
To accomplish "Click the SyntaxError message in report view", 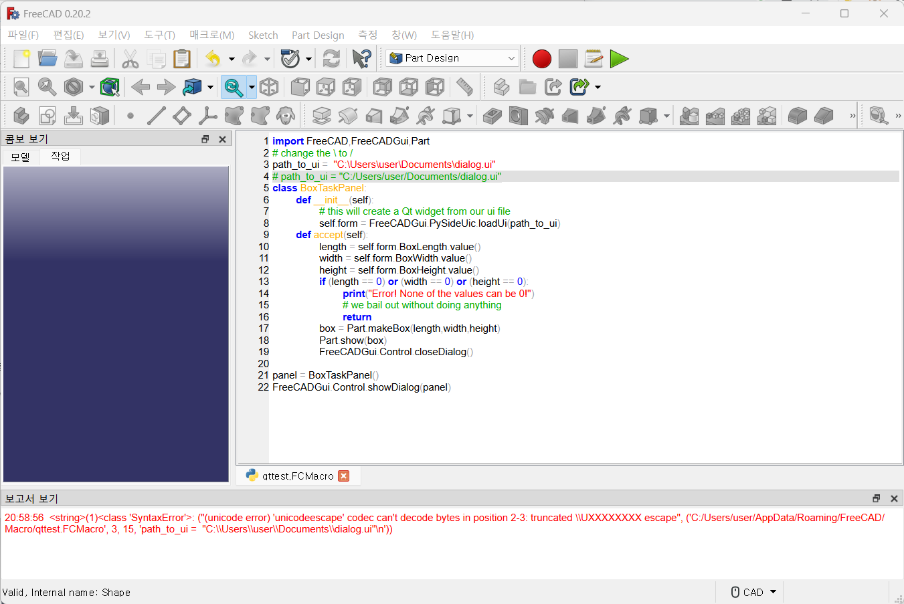I will click(x=444, y=523).
